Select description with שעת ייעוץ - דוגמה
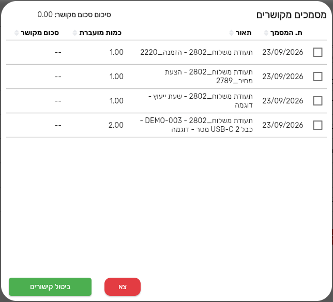The width and height of the screenshot is (333, 302). [x=201, y=101]
